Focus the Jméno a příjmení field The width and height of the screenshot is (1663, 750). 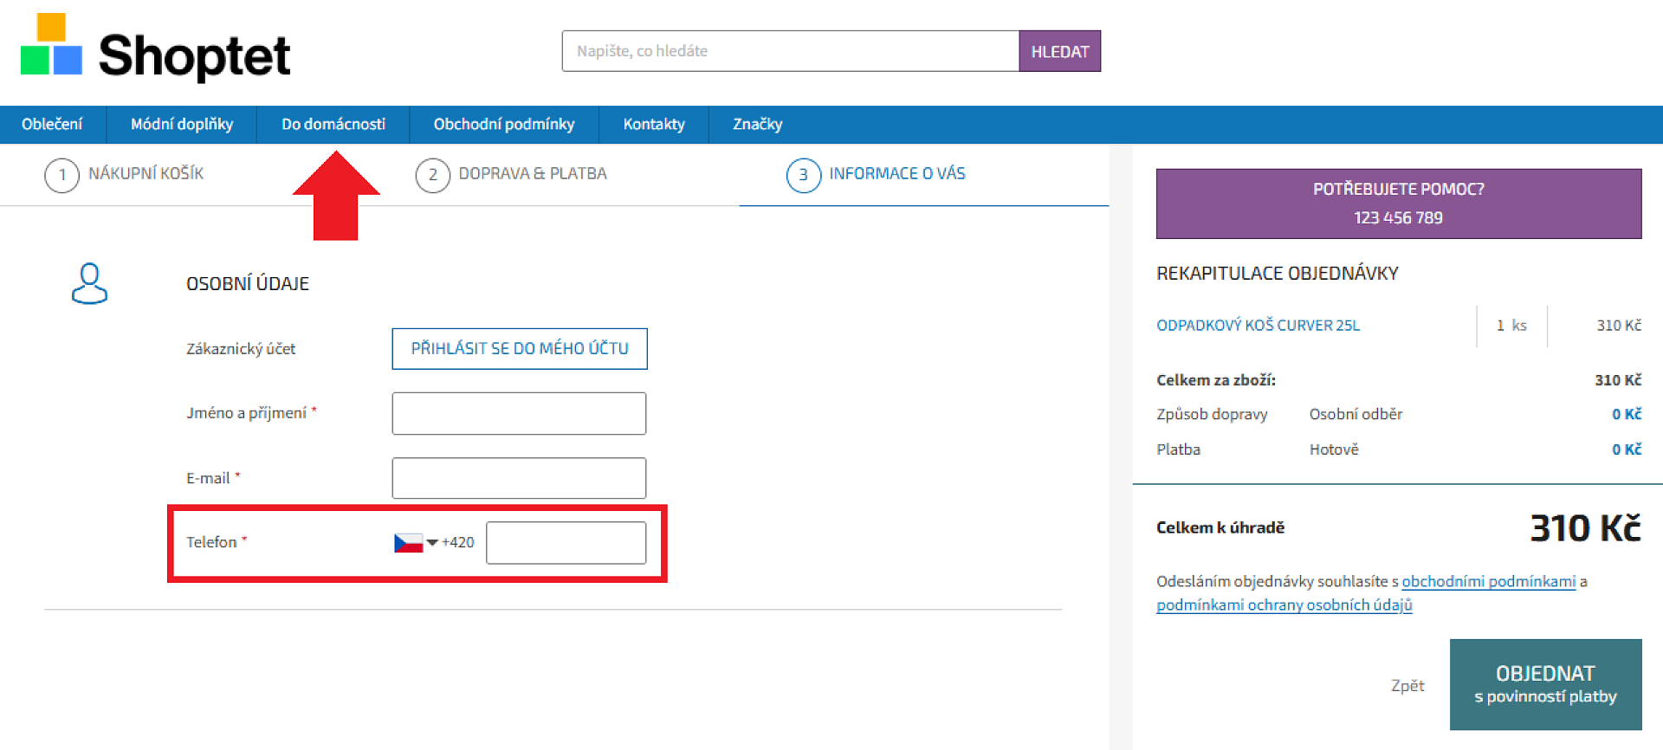tap(519, 413)
